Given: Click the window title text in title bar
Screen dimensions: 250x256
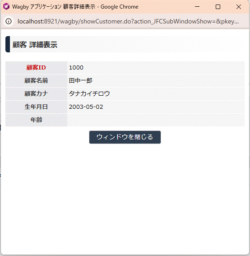Looking at the screenshot, I should point(75,7).
